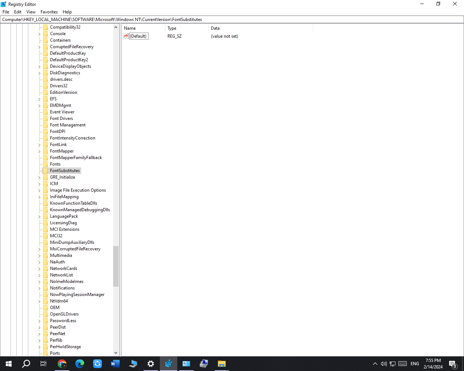Select the MCI Extensions key

pyautogui.click(x=65, y=229)
